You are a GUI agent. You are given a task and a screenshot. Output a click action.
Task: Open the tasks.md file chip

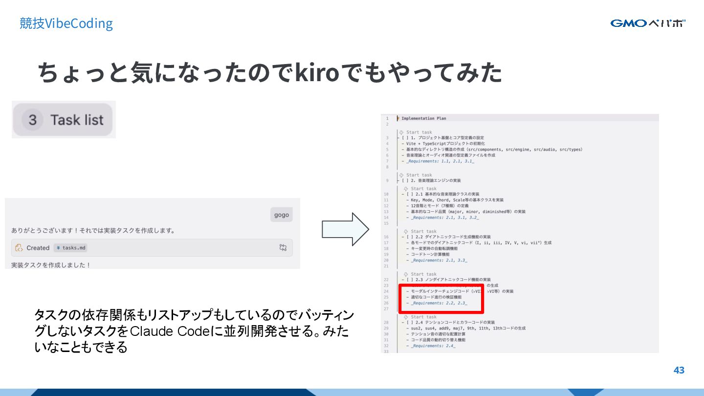pyautogui.click(x=70, y=248)
